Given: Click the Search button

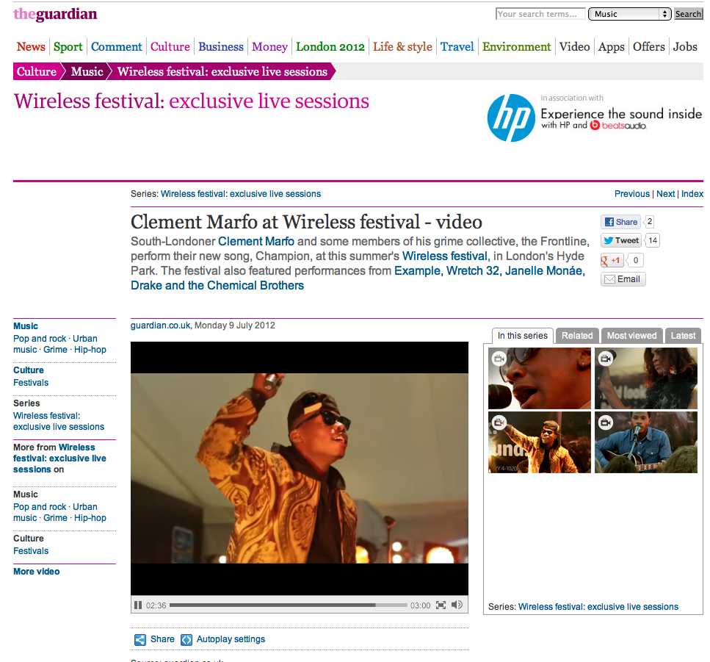Looking at the screenshot, I should (x=688, y=14).
